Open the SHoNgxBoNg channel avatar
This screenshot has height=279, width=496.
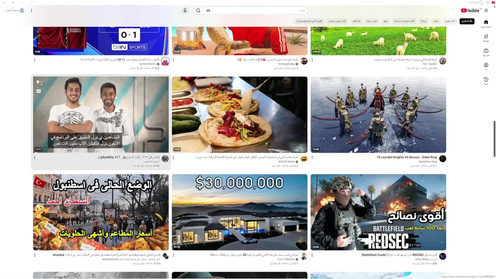304,61
